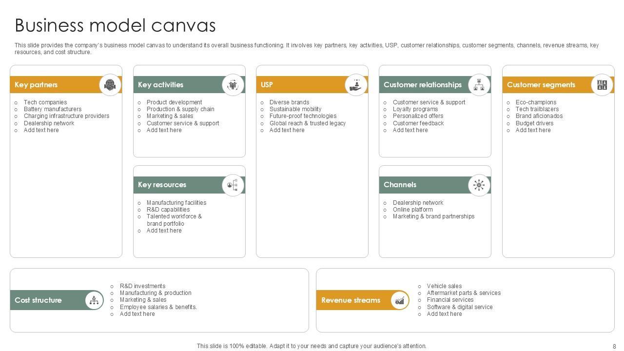Select 'Global reach & trusted legacy' bullet

coord(308,123)
